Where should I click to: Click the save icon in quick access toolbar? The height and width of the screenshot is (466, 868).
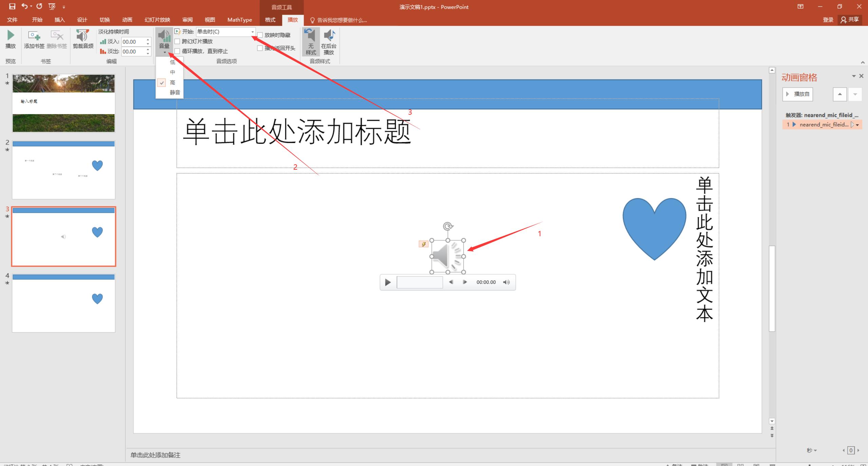click(12, 6)
